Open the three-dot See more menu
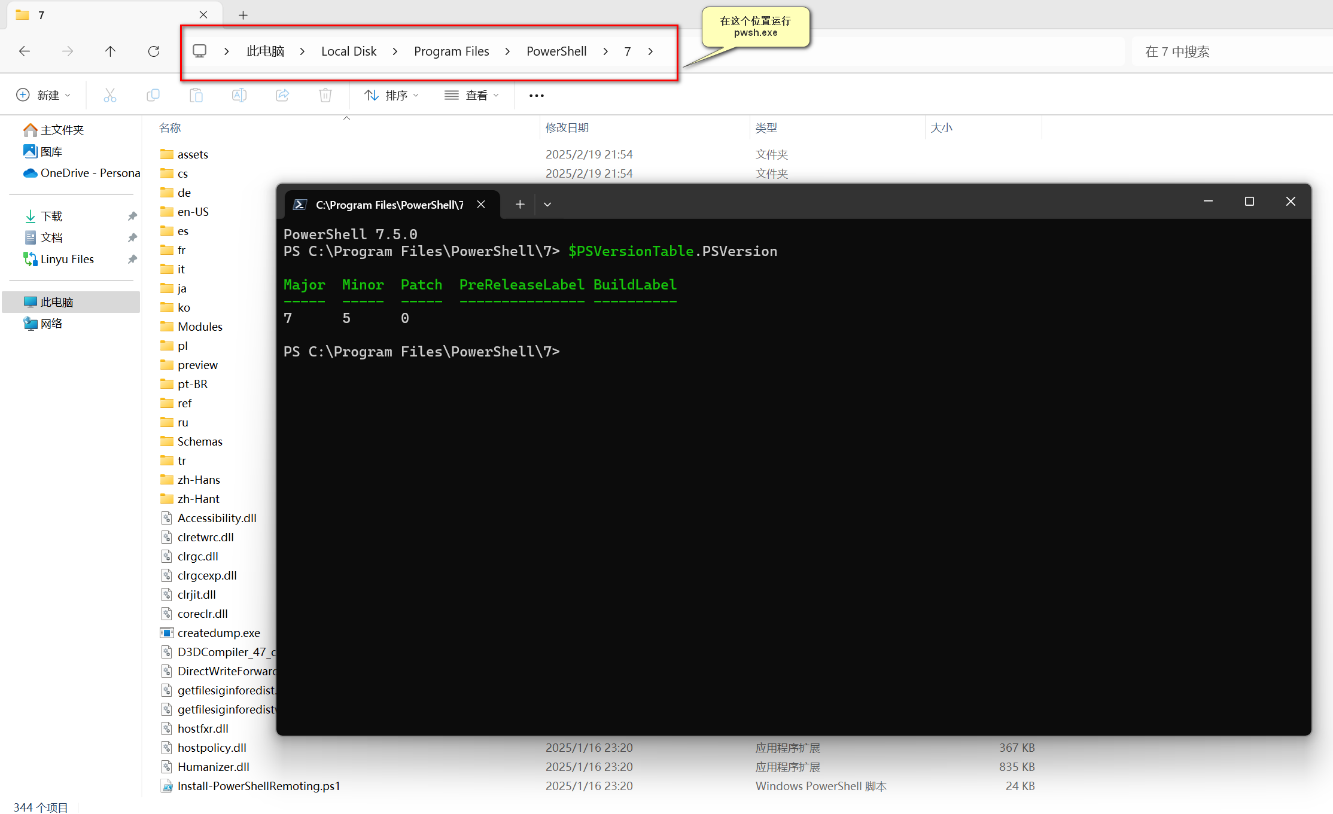This screenshot has height=814, width=1333. 537,96
